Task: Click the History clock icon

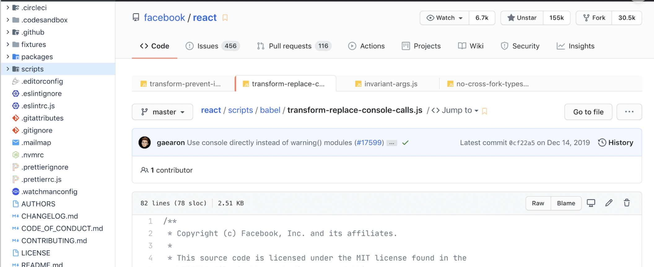Action: tap(602, 142)
